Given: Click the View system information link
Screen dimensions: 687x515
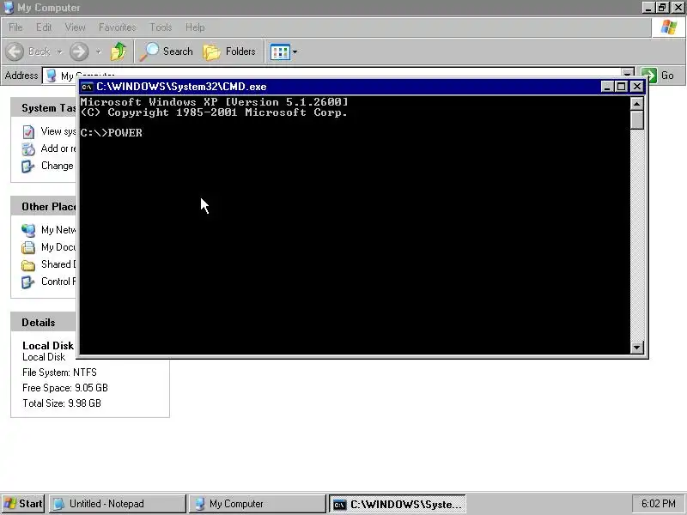Looking at the screenshot, I should pos(58,131).
